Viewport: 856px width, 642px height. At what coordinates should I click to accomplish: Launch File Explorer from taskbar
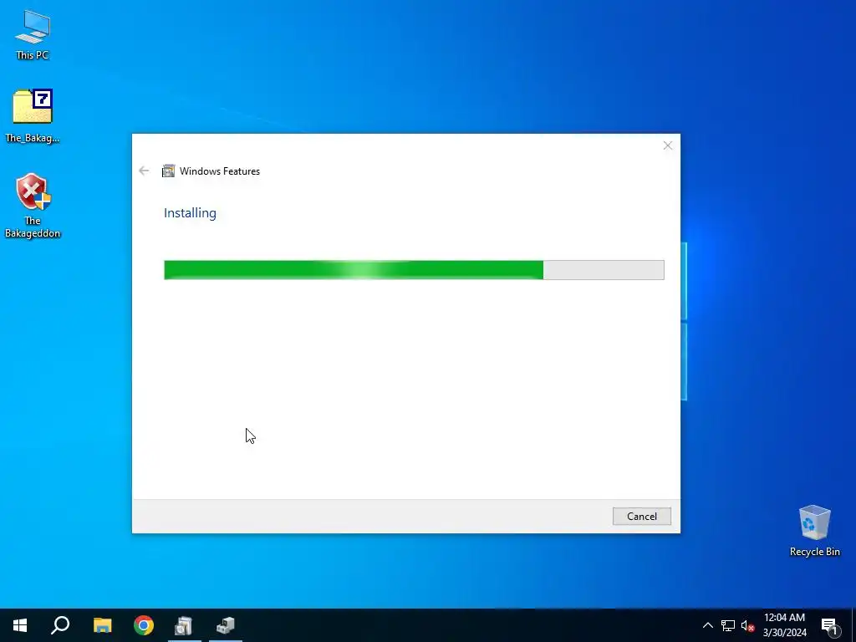point(102,625)
